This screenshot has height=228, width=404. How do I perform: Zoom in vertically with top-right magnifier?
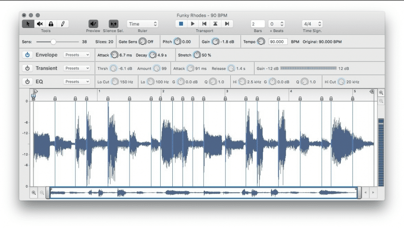381,93
